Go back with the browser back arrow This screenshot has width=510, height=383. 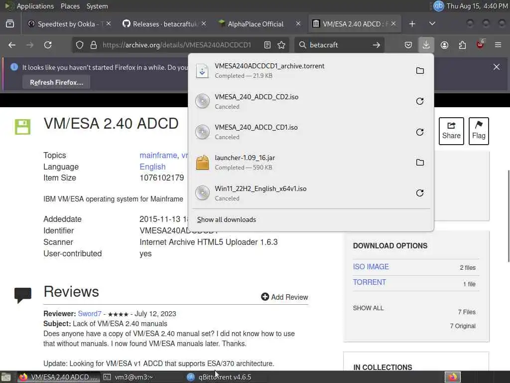(12, 45)
